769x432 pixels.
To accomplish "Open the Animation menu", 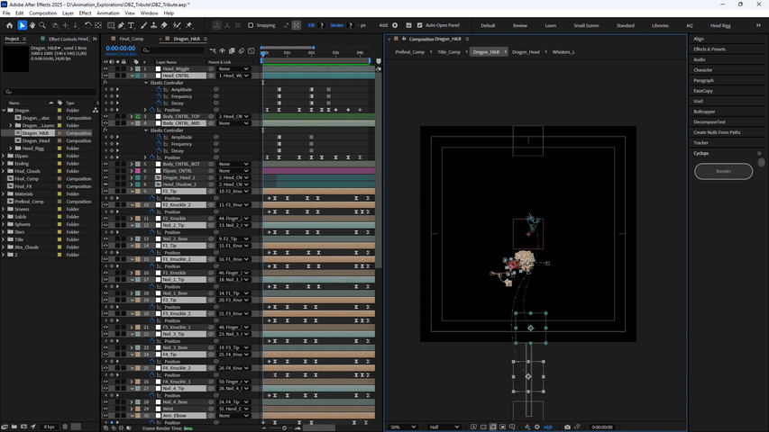I will pyautogui.click(x=108, y=13).
